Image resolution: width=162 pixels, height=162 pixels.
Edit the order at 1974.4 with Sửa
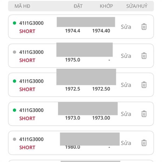tap(126, 27)
